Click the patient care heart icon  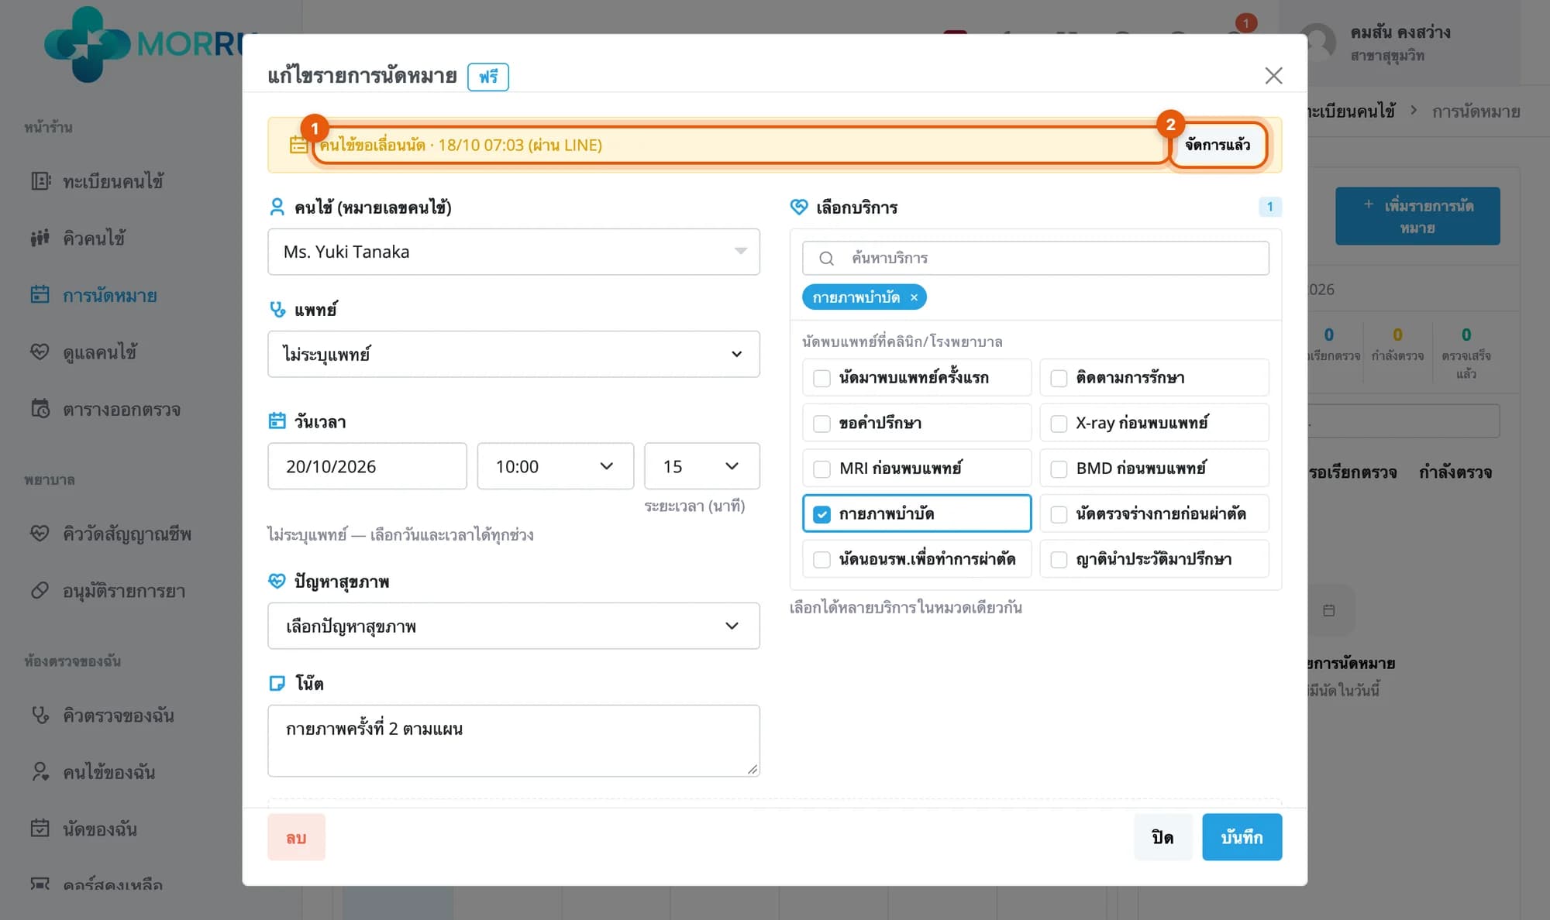click(40, 352)
